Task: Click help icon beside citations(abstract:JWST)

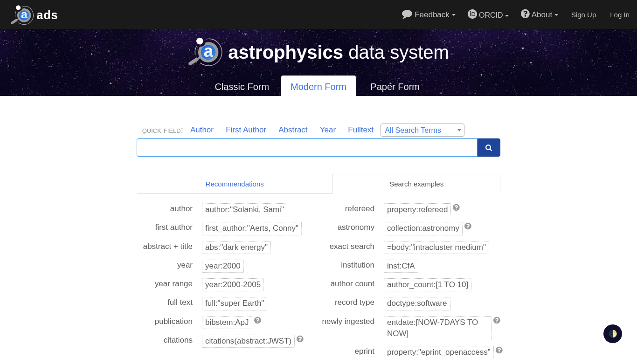Action: (300, 339)
